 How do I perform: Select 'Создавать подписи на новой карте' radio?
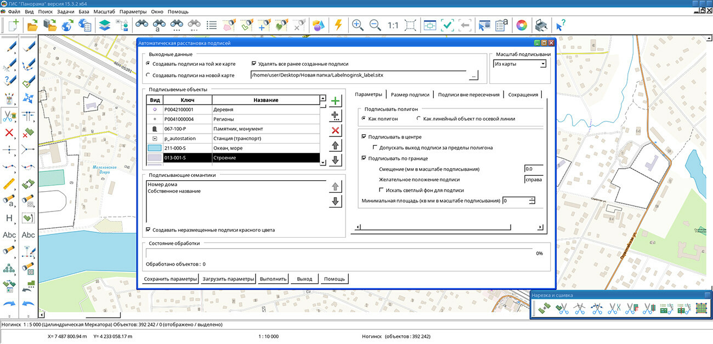click(x=148, y=75)
